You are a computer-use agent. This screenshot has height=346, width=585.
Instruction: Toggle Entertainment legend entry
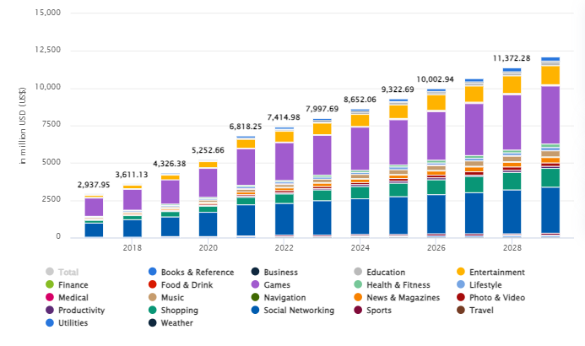[x=490, y=272]
